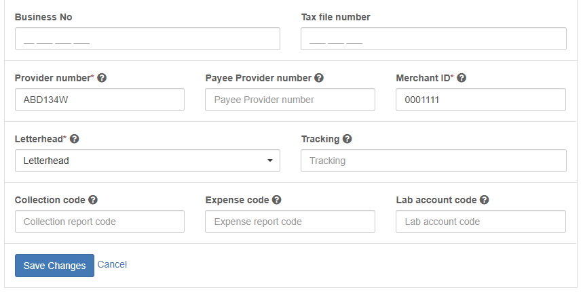Select the Provider number field with ABD134W
The width and height of the screenshot is (583, 292).
pos(99,100)
